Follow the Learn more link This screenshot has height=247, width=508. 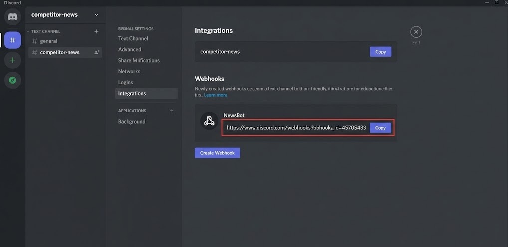[x=215, y=95]
